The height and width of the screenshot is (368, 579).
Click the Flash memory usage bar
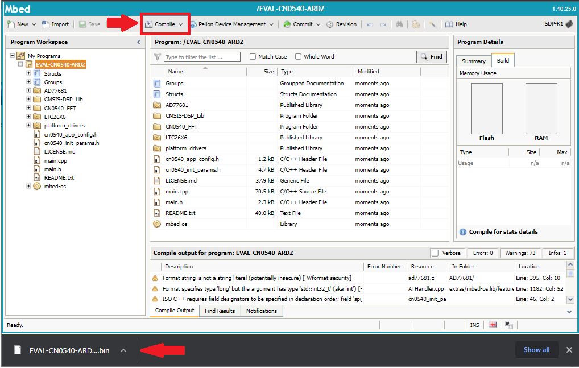[x=486, y=109]
